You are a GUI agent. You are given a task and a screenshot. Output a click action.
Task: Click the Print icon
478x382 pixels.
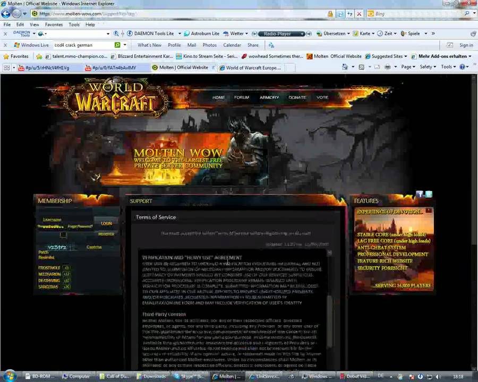(387, 67)
